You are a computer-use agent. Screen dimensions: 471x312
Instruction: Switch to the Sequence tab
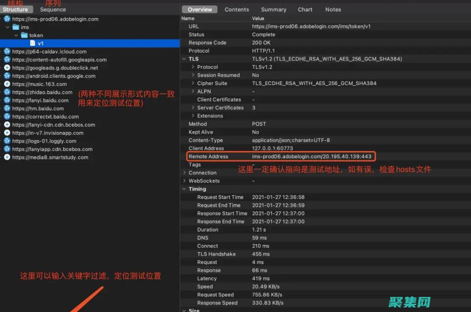pyautogui.click(x=53, y=9)
